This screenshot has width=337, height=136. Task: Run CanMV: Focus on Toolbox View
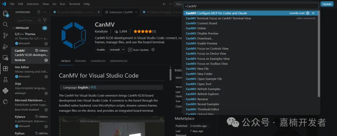click(x=251, y=64)
